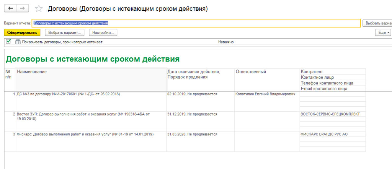Open the "Фискарс: Договор выполнения работ" entry
Viewport: 392px width, 169px height.
tap(84, 134)
